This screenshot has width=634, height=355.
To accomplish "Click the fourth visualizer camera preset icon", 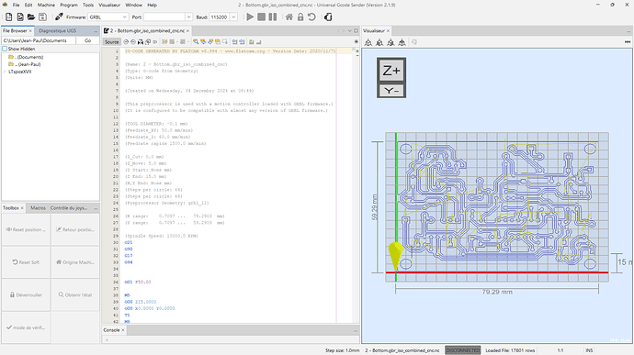I will [x=402, y=42].
